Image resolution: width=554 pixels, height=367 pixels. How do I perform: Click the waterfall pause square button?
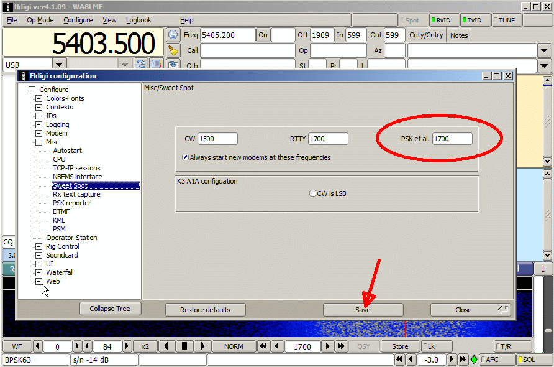point(184,346)
